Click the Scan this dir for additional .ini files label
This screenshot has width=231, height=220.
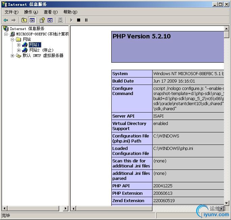pos(131,163)
